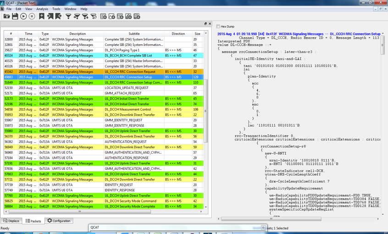The image size is (388, 234).
Task: Click packet list scroll down arrow
Action: (205, 207)
